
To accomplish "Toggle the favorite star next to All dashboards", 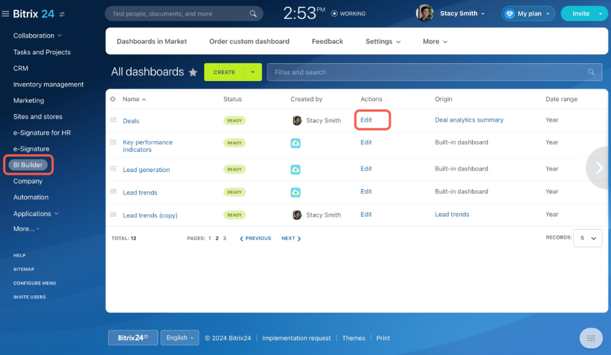I will click(193, 72).
